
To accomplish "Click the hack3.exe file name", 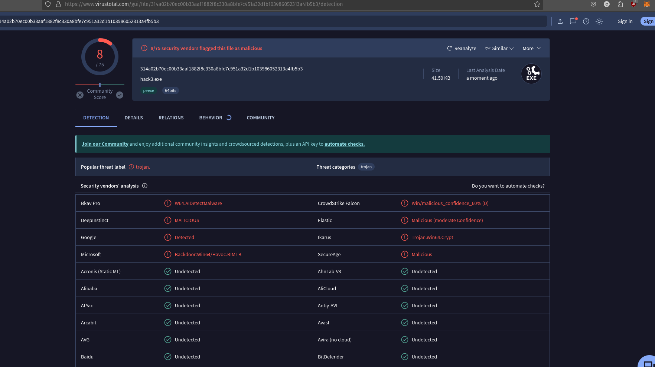I will click(151, 79).
